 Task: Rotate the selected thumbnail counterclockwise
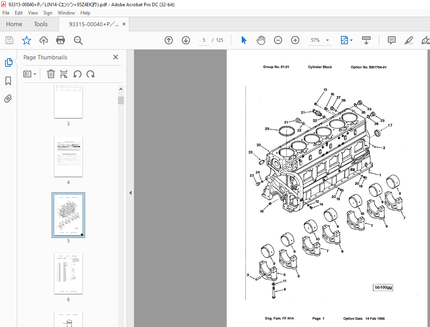click(x=78, y=74)
